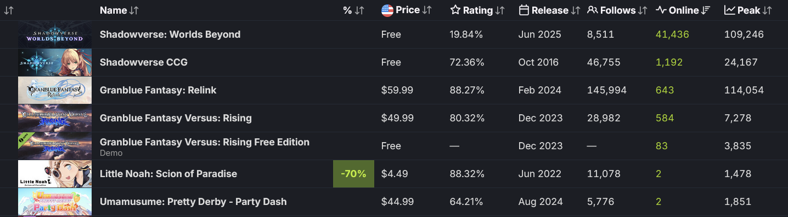
Task: Click the chart icon beside Peak
Action: pyautogui.click(x=729, y=10)
